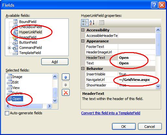Confirm the dialog with OK
The image size is (167, 135).
point(124,127)
